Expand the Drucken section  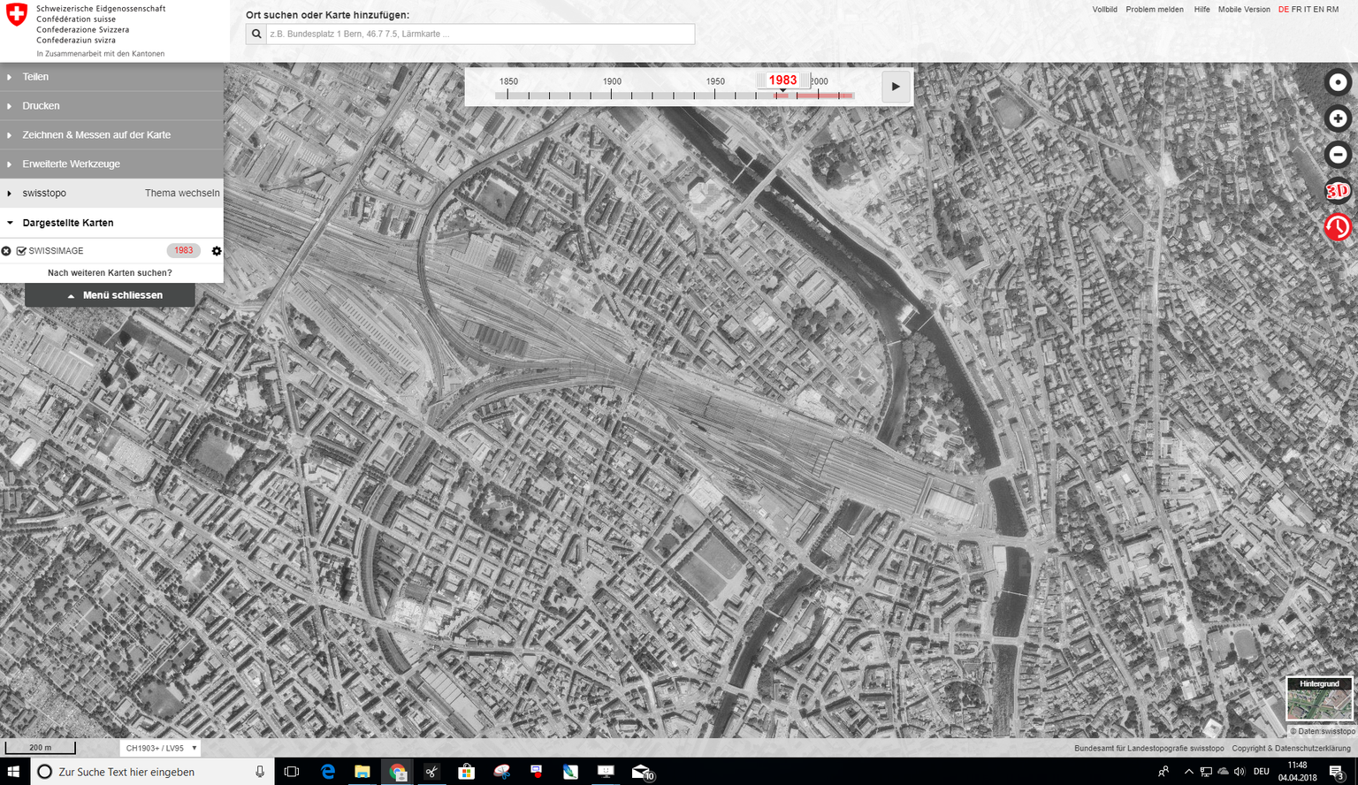41,106
